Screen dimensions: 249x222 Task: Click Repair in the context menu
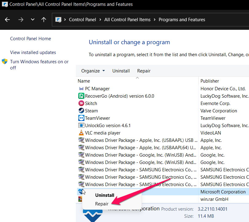(x=102, y=204)
